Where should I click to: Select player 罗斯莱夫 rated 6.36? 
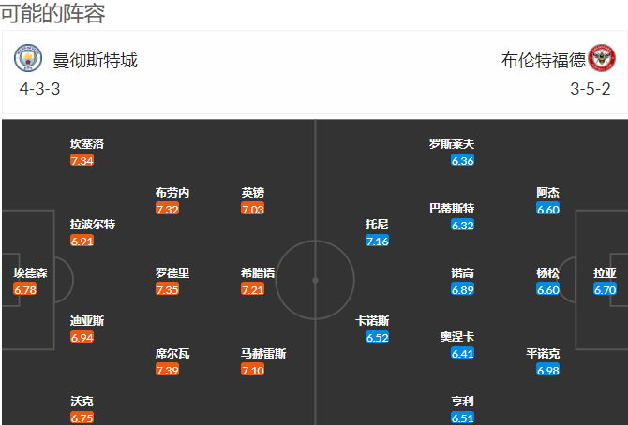[x=452, y=152]
